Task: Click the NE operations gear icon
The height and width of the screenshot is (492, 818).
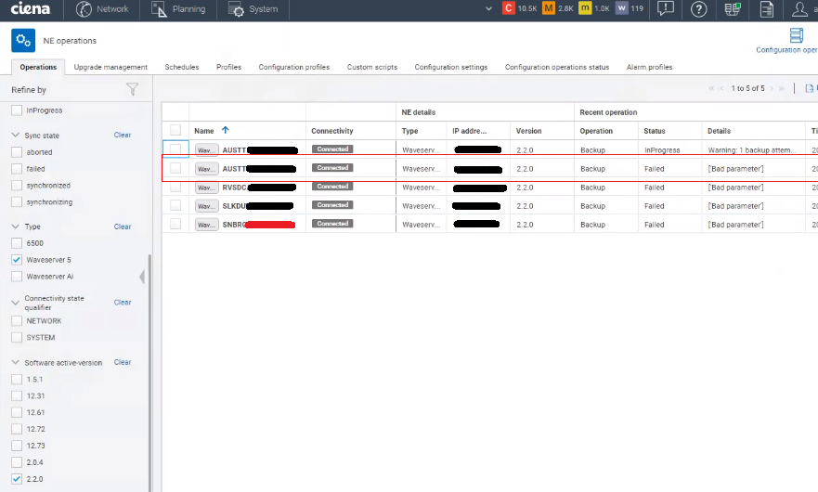Action: coord(23,41)
